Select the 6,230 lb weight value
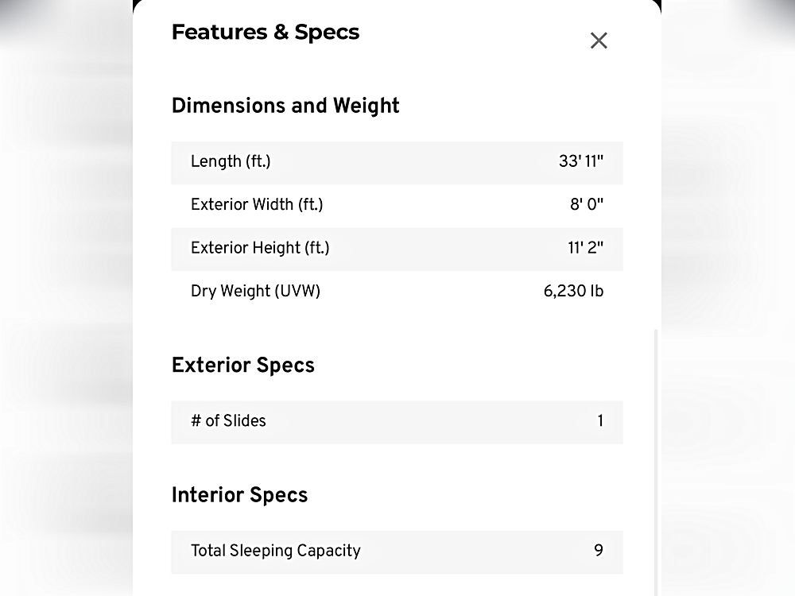The width and height of the screenshot is (795, 596). 573,292
